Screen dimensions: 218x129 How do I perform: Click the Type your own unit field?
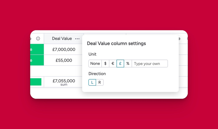point(150,64)
